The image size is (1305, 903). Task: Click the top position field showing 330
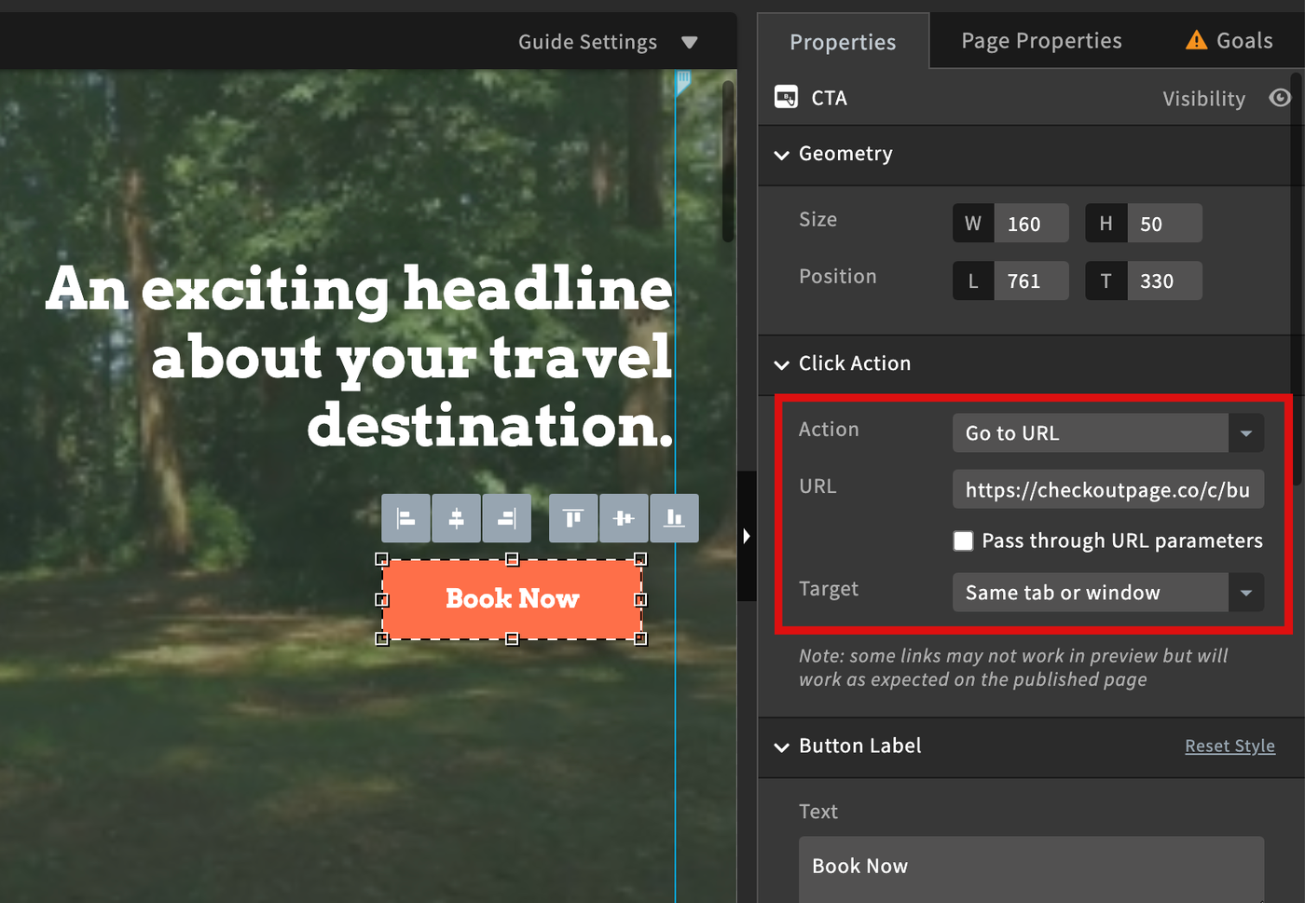point(1164,280)
